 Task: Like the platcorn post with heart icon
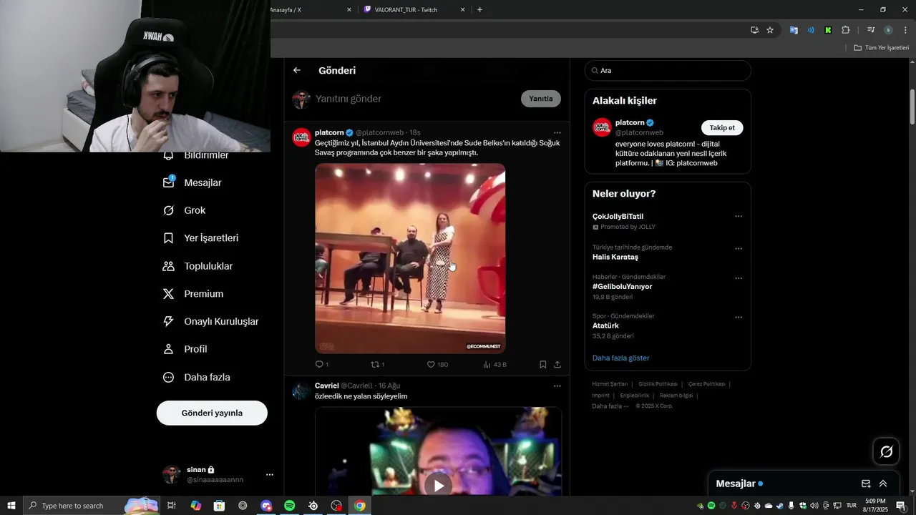(x=431, y=365)
